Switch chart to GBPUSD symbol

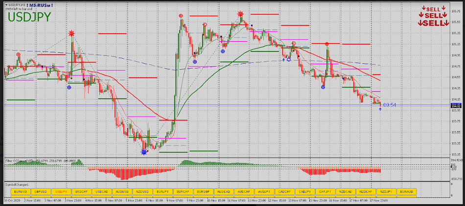(x=41, y=192)
